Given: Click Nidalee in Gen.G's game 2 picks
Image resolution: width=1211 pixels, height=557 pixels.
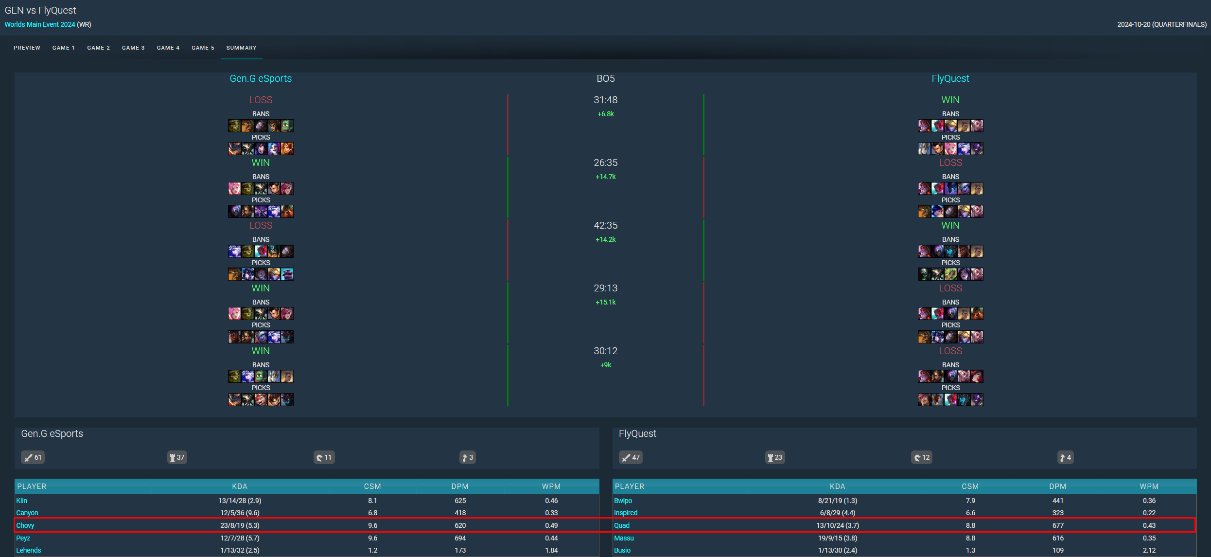Looking at the screenshot, I should click(x=247, y=211).
